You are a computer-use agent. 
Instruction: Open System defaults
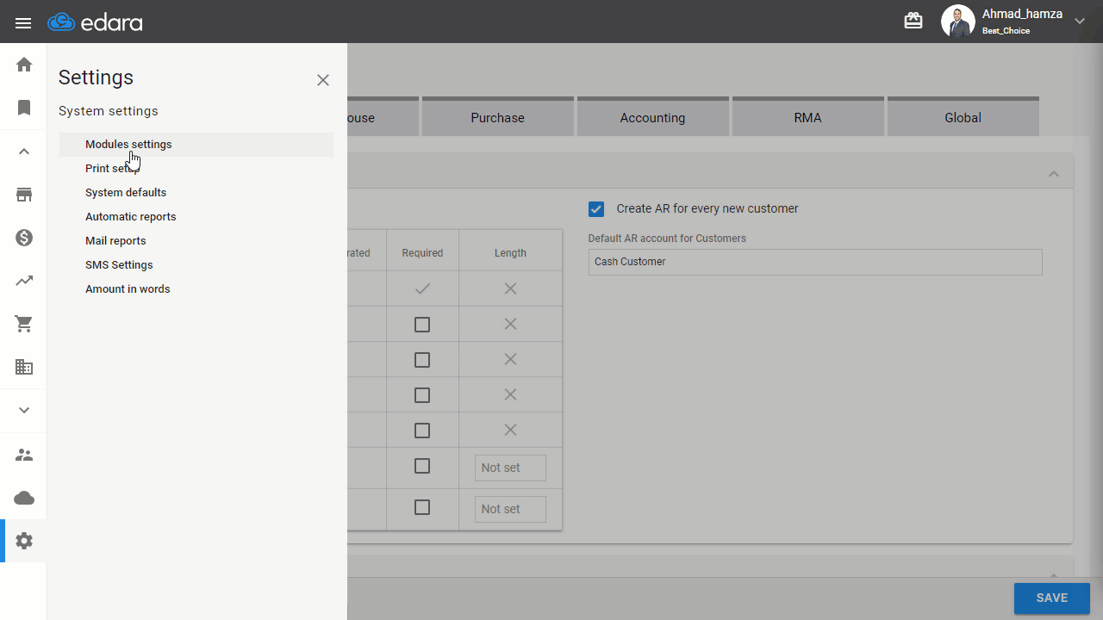pyautogui.click(x=196, y=193)
